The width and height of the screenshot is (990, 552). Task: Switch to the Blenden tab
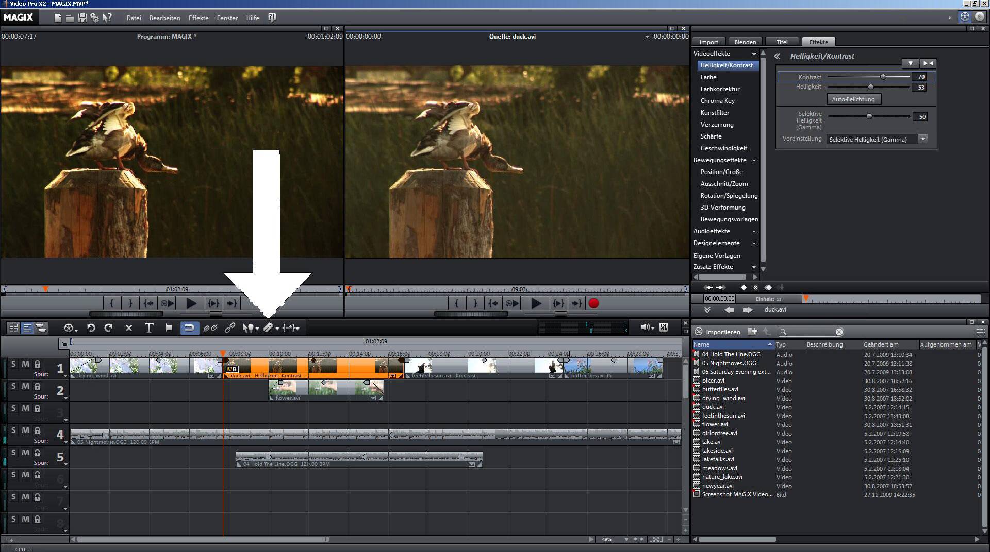[x=745, y=42]
